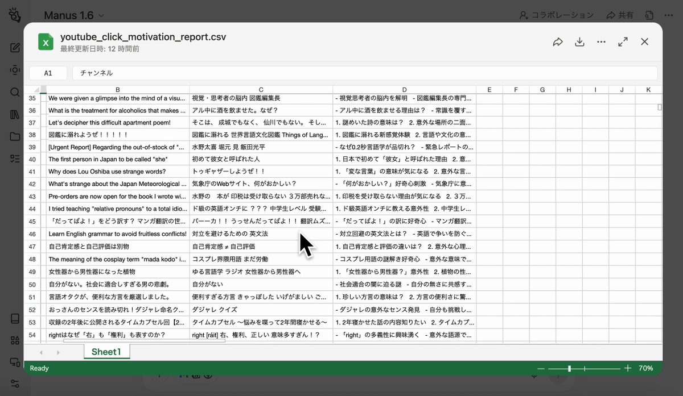Click cell "対立を避けるための 英文法"
This screenshot has height=396, width=683.
click(x=261, y=234)
